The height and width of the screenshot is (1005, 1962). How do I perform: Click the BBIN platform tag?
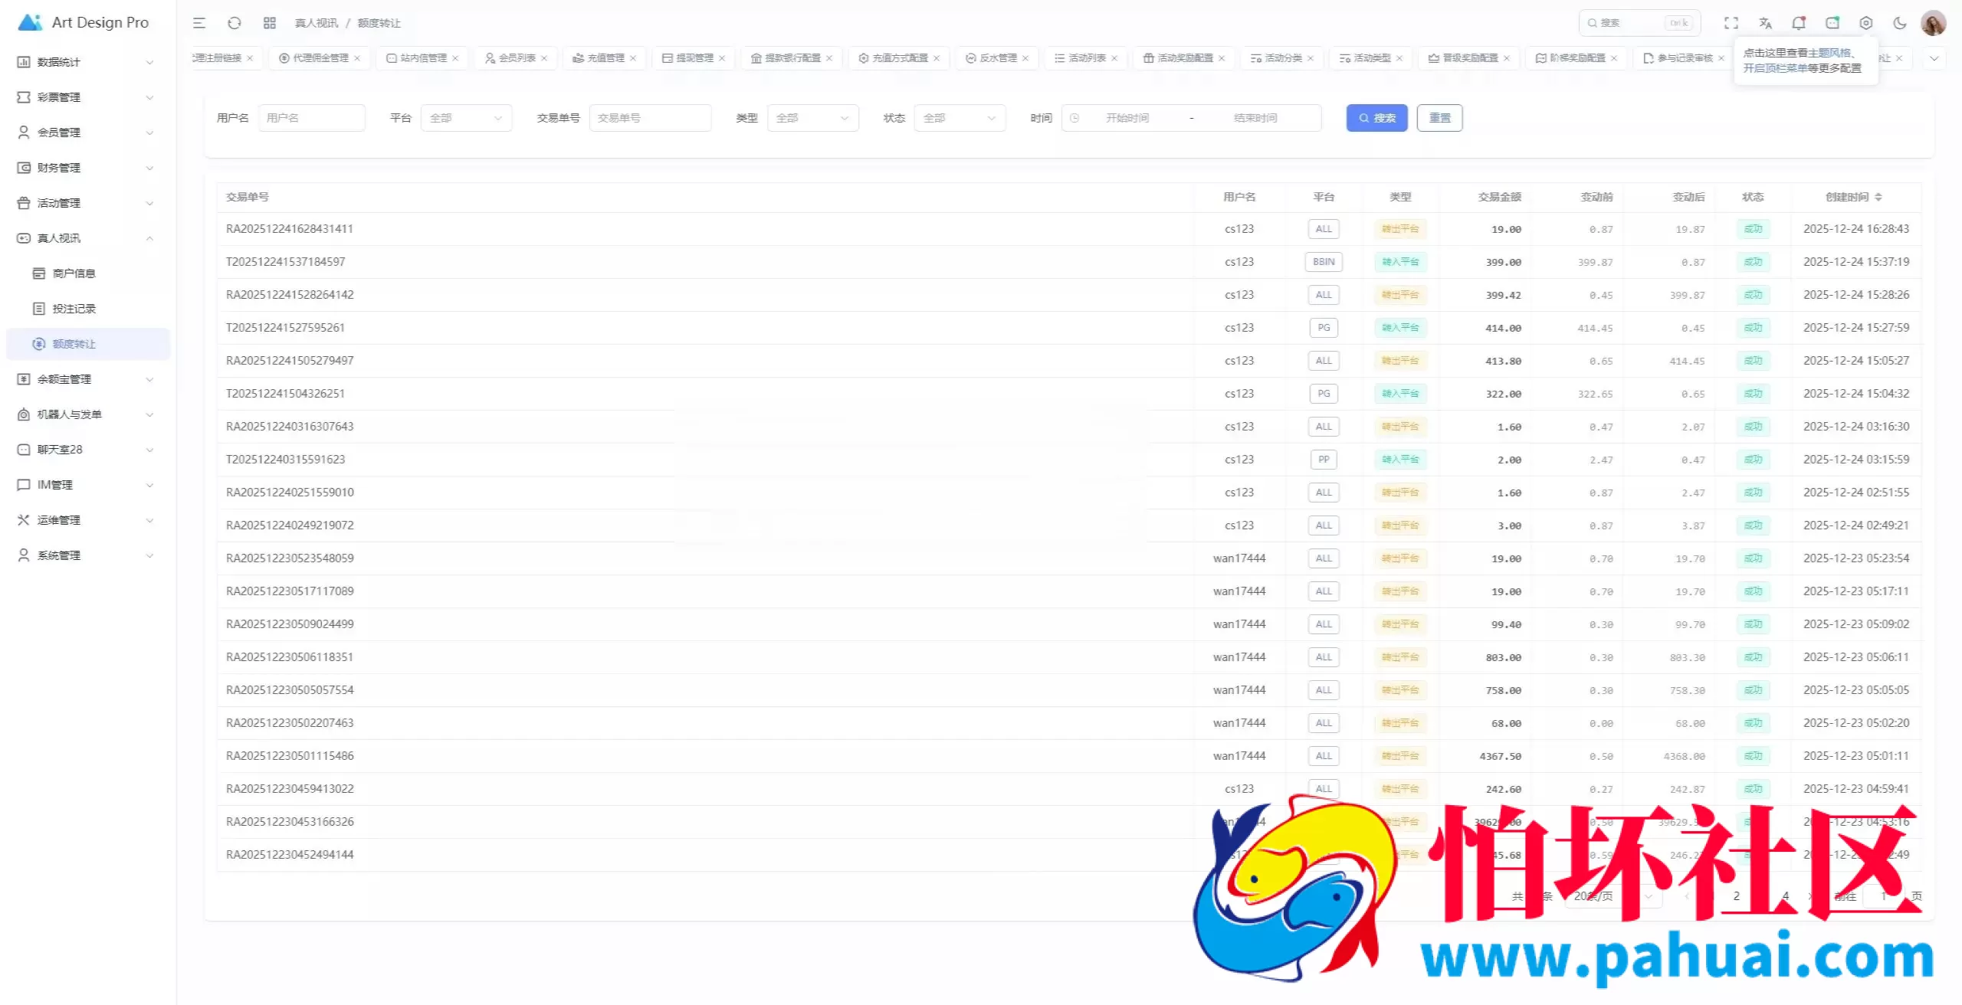(1324, 262)
